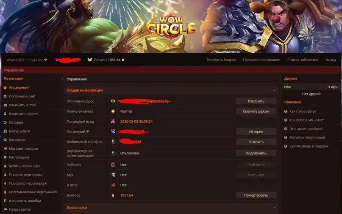Click the lock icon for Изменить пароль
The width and height of the screenshot is (342, 214).
coord(5,114)
